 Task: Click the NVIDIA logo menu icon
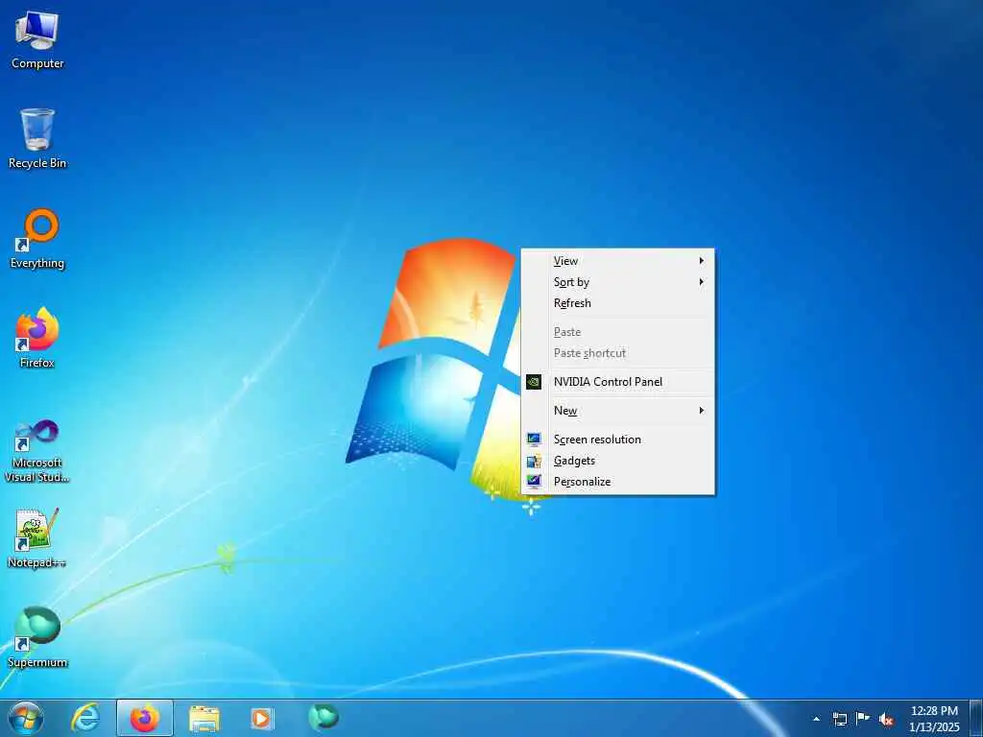coord(534,382)
